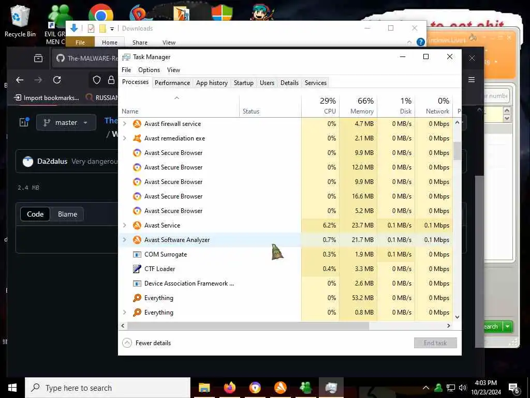Sort processes by CPU column
Screen dimensions: 530x398
(x=320, y=106)
